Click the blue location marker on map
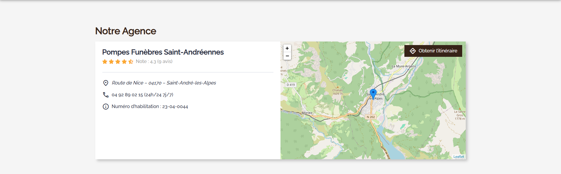Image resolution: width=561 pixels, height=174 pixels. pyautogui.click(x=373, y=94)
